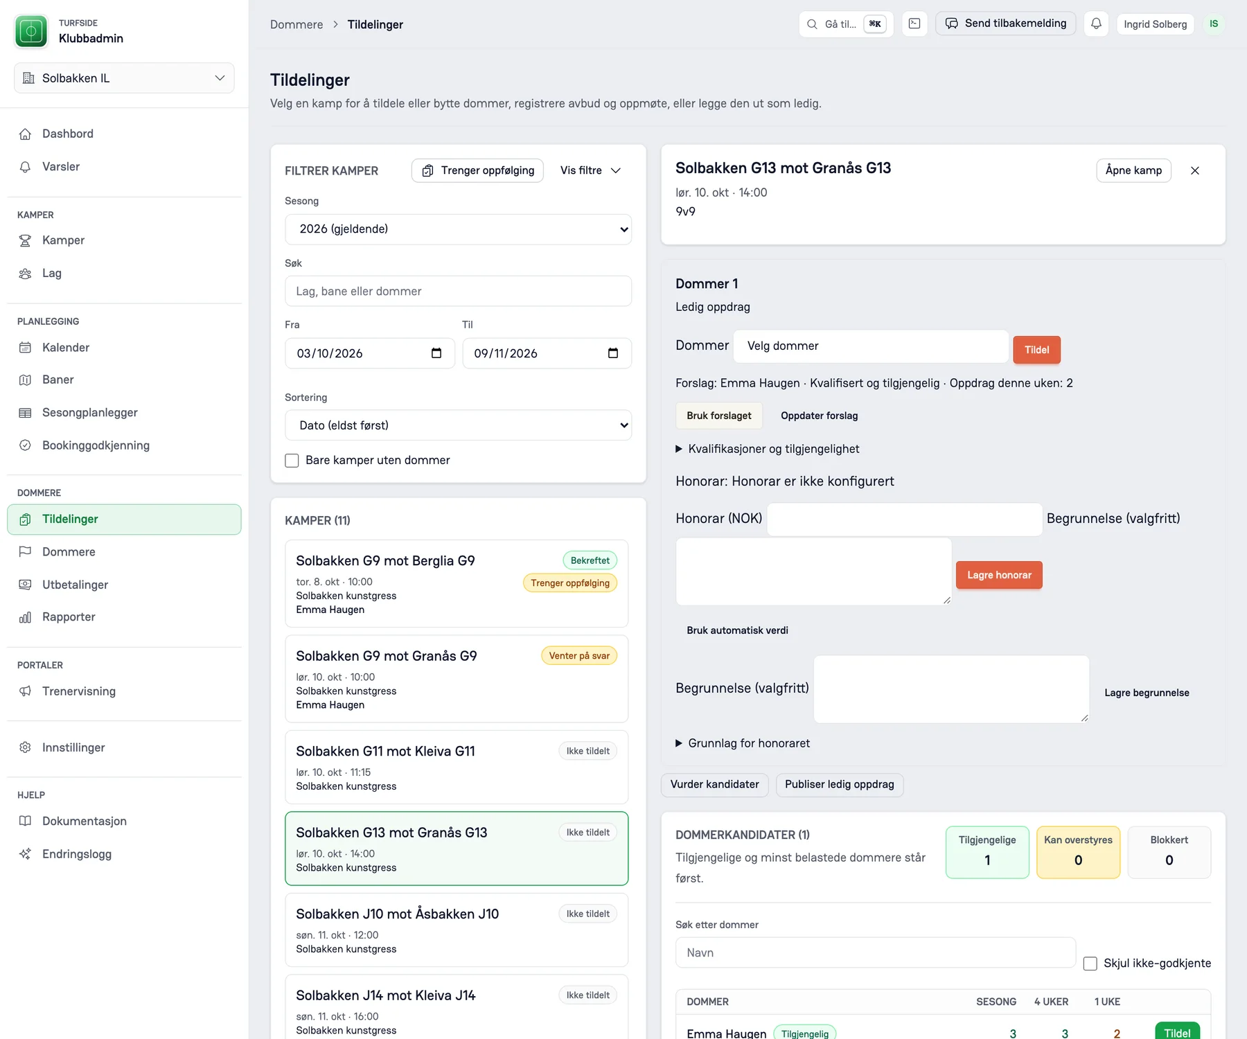Open Bookinggodkjenning page
1247x1039 pixels.
click(x=124, y=445)
